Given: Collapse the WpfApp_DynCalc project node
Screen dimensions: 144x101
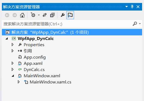Looking at the screenshot, I should 7,39.
